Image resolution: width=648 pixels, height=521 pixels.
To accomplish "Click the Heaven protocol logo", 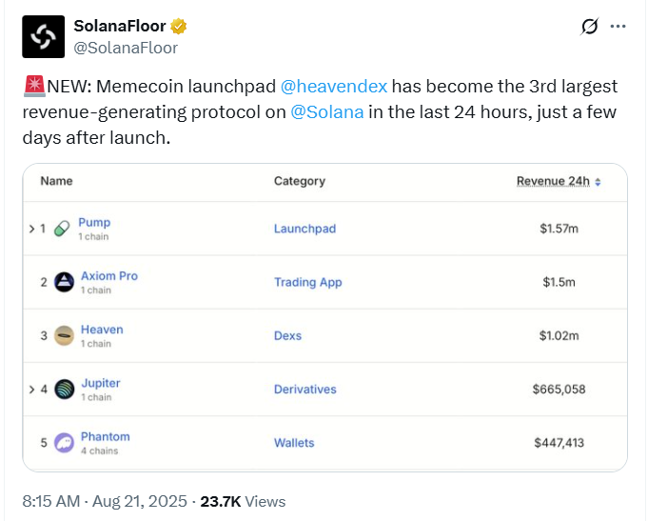I will (x=64, y=335).
